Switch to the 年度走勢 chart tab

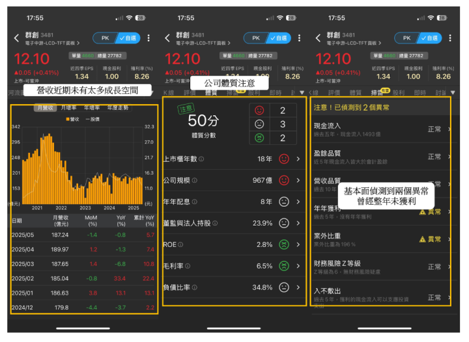coord(118,108)
